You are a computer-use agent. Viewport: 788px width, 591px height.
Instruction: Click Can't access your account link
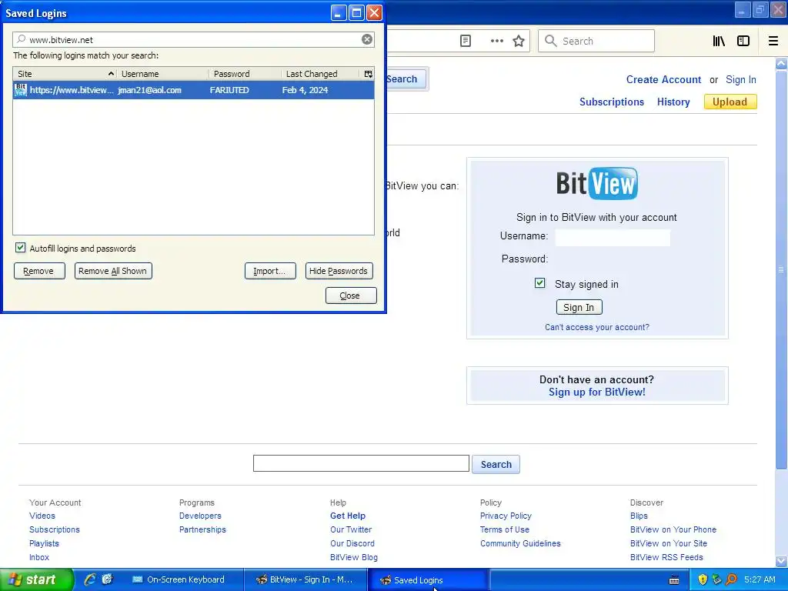[x=597, y=327]
